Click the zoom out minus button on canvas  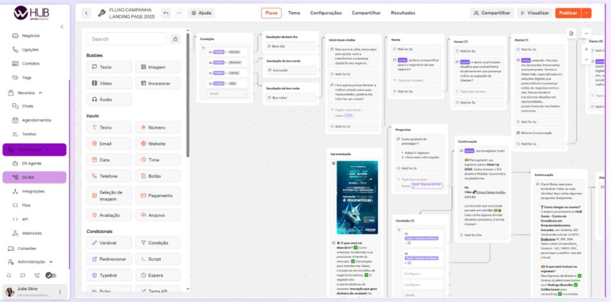coord(586,60)
